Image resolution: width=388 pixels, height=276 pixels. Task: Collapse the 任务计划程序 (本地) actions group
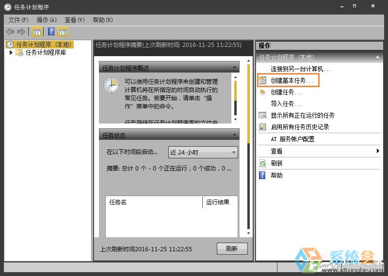[x=377, y=57]
